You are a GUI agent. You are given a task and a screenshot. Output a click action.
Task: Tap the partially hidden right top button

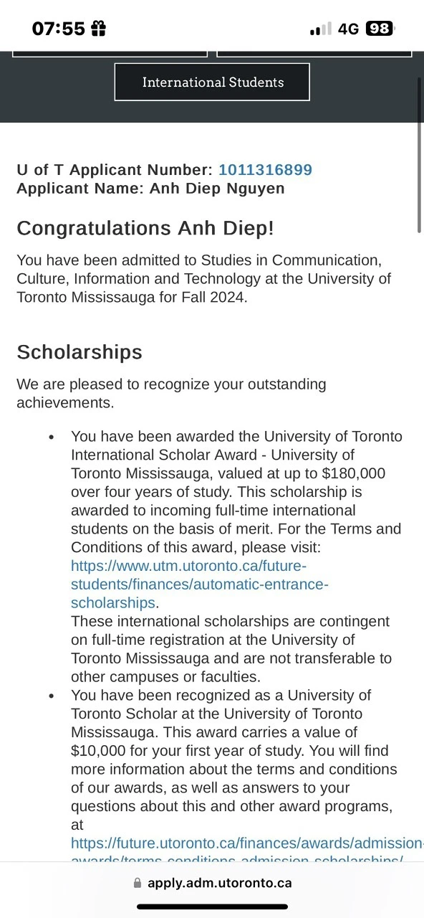pyautogui.click(x=314, y=54)
